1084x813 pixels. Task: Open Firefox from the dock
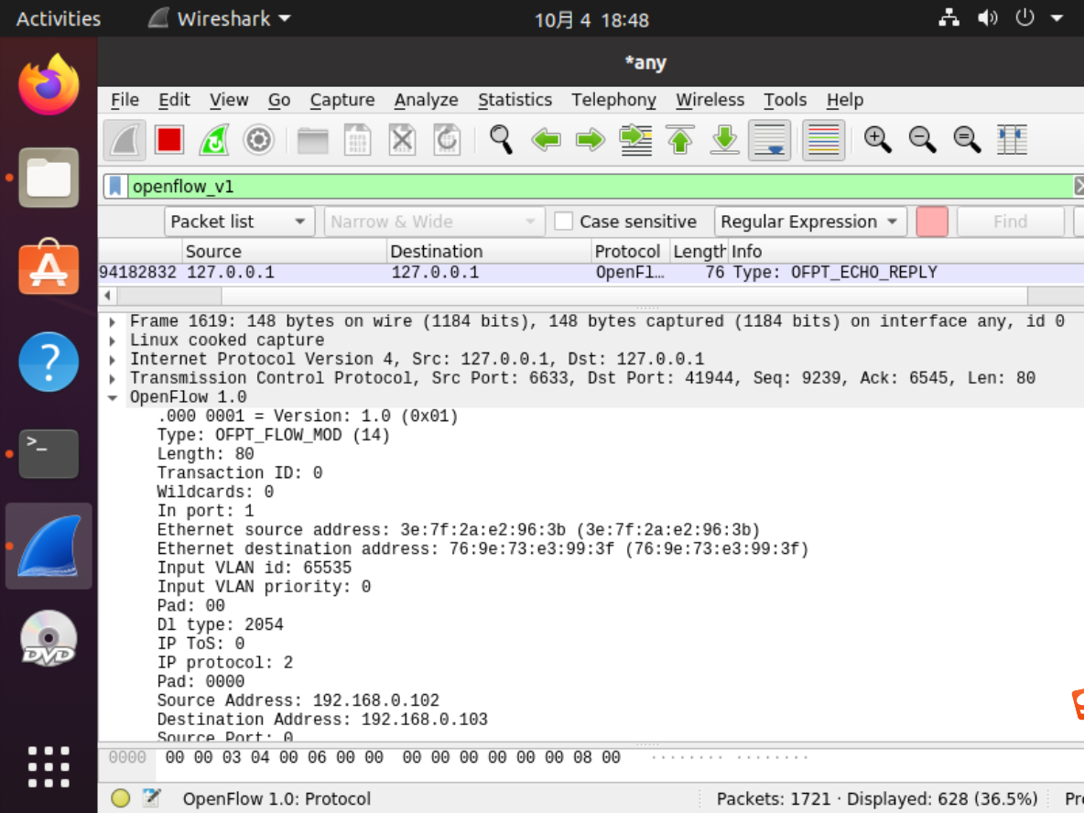coord(49,85)
